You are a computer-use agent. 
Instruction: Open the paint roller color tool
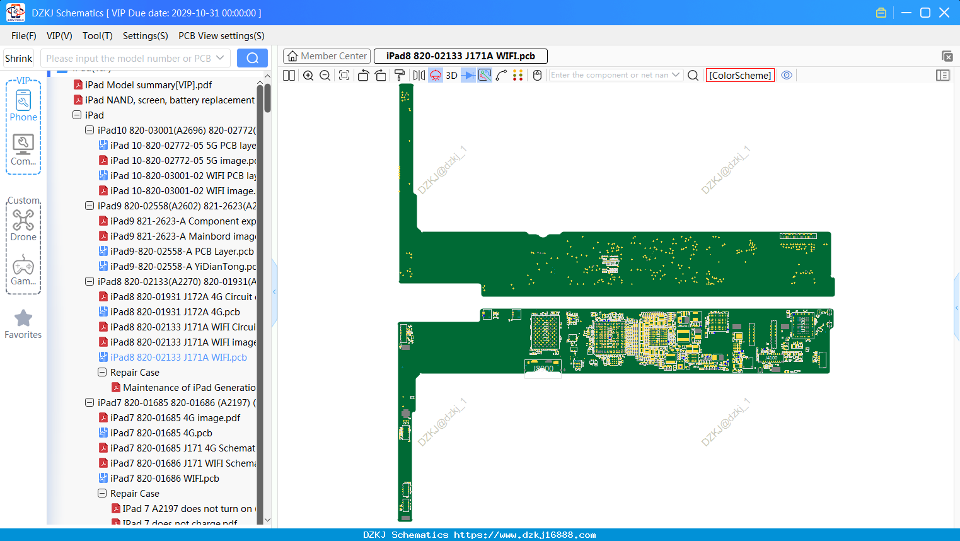(400, 75)
